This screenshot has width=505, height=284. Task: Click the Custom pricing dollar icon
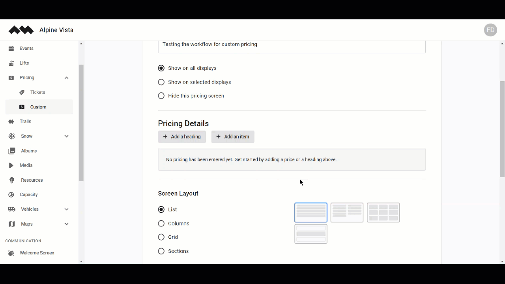[x=22, y=107]
